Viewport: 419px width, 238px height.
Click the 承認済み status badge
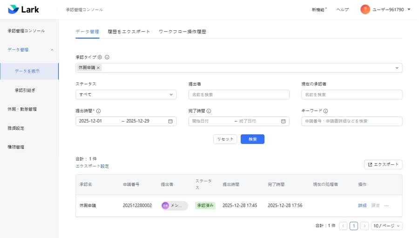tap(205, 205)
